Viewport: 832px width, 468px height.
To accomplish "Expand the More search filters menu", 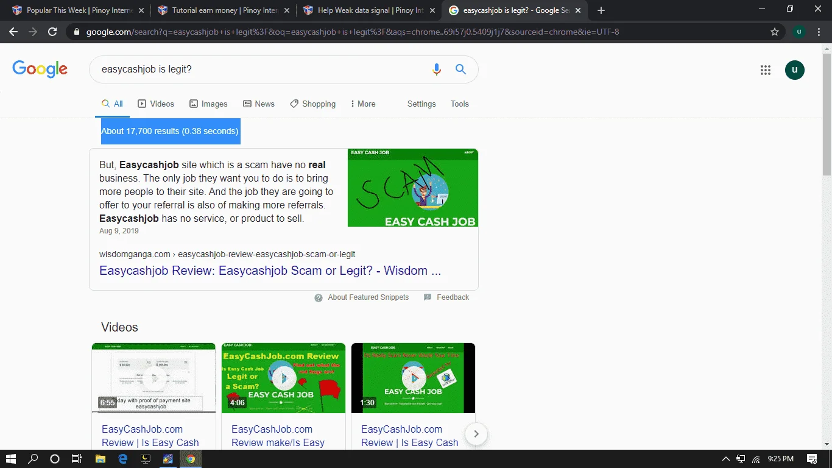I will (x=363, y=104).
